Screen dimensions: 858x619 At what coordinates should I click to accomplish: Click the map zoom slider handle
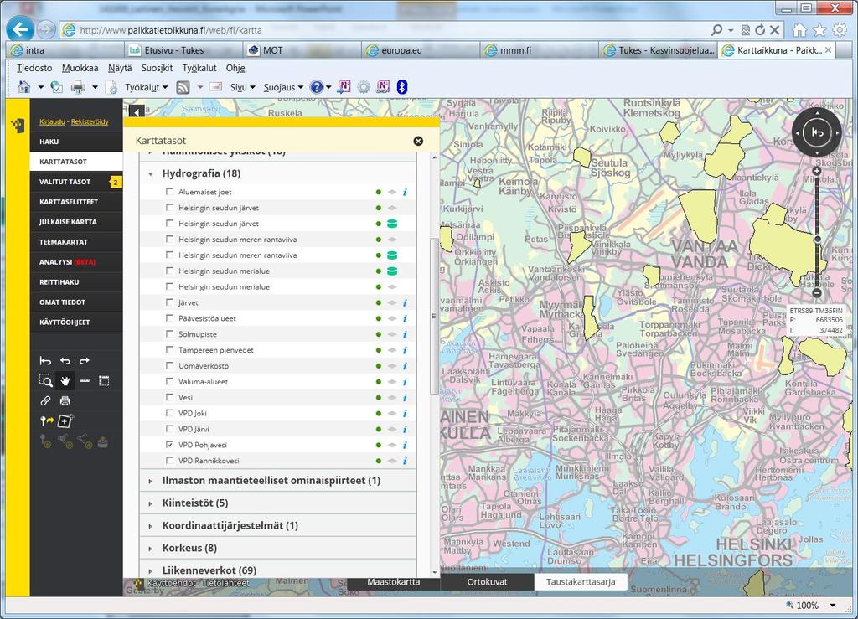(x=818, y=239)
